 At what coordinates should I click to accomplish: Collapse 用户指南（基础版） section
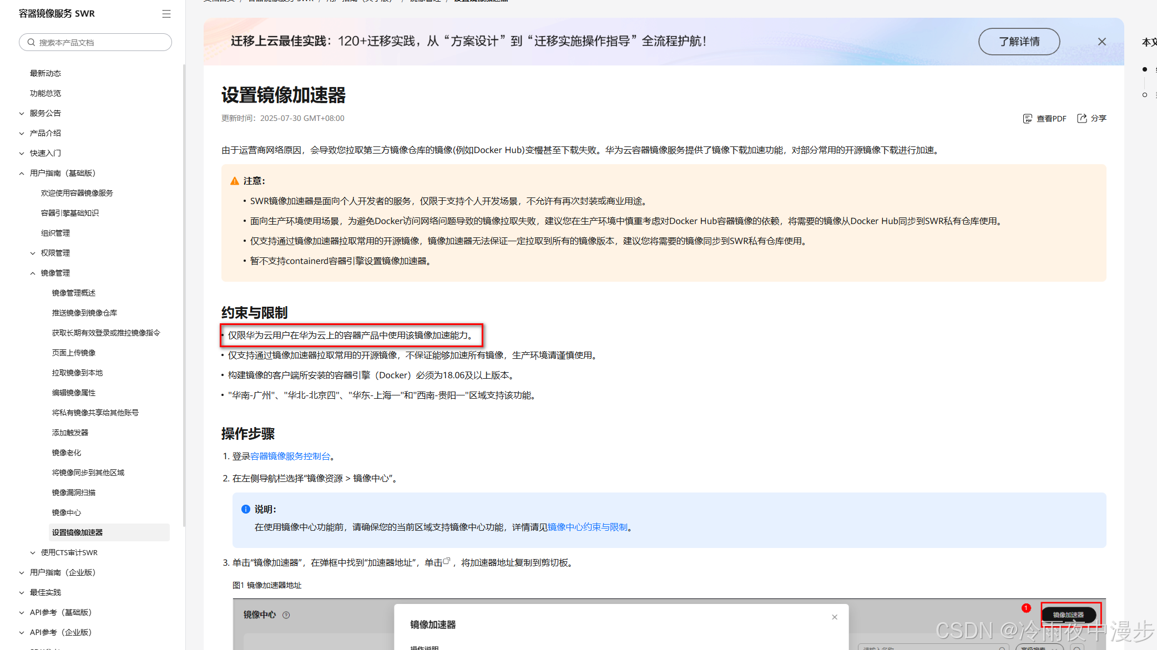click(22, 173)
